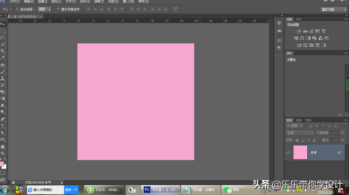Select the Clone Stamp tool
The image size is (349, 195).
[3, 78]
